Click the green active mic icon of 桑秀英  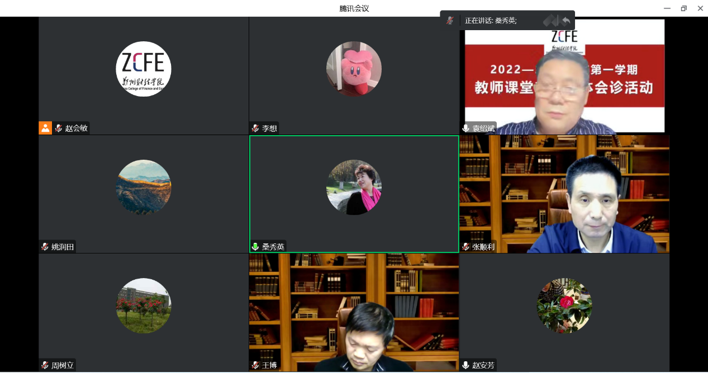pyautogui.click(x=255, y=247)
